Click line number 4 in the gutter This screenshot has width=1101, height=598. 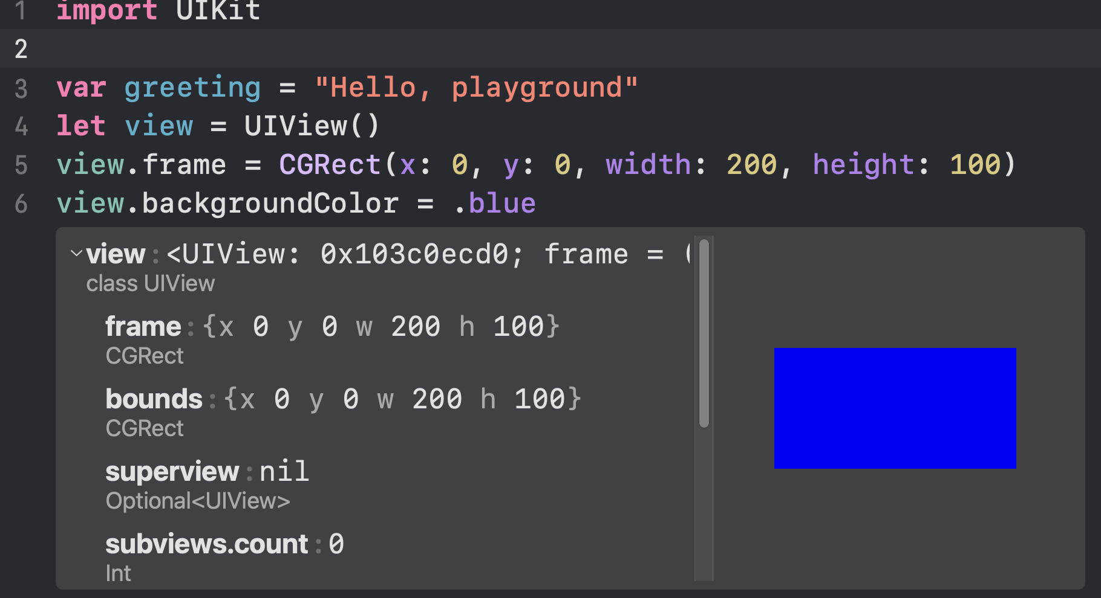click(x=21, y=126)
